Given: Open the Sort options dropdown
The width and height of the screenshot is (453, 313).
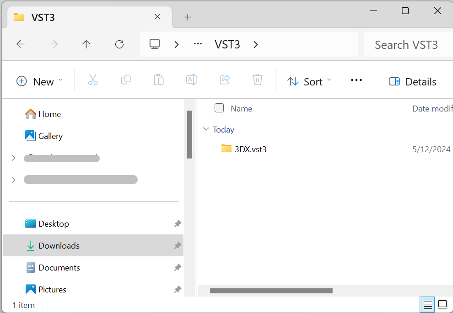Looking at the screenshot, I should click(309, 81).
